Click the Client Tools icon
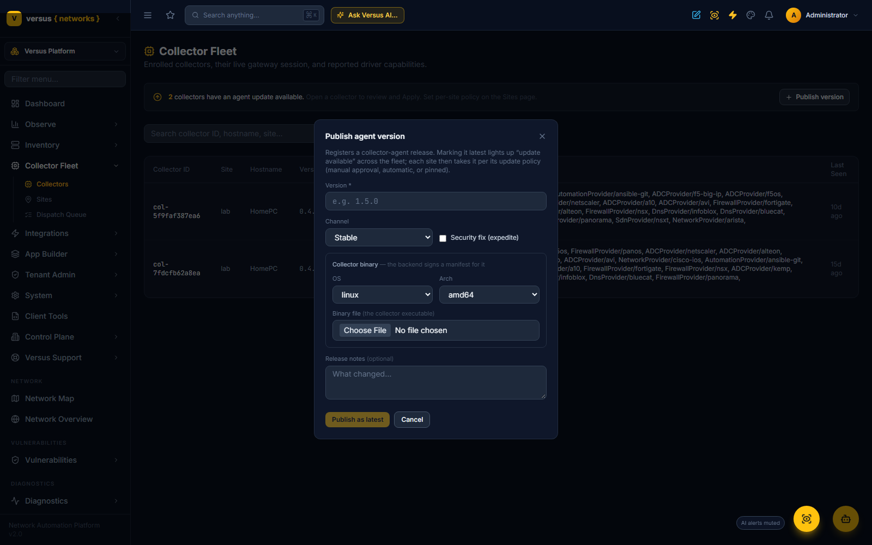 (x=15, y=316)
